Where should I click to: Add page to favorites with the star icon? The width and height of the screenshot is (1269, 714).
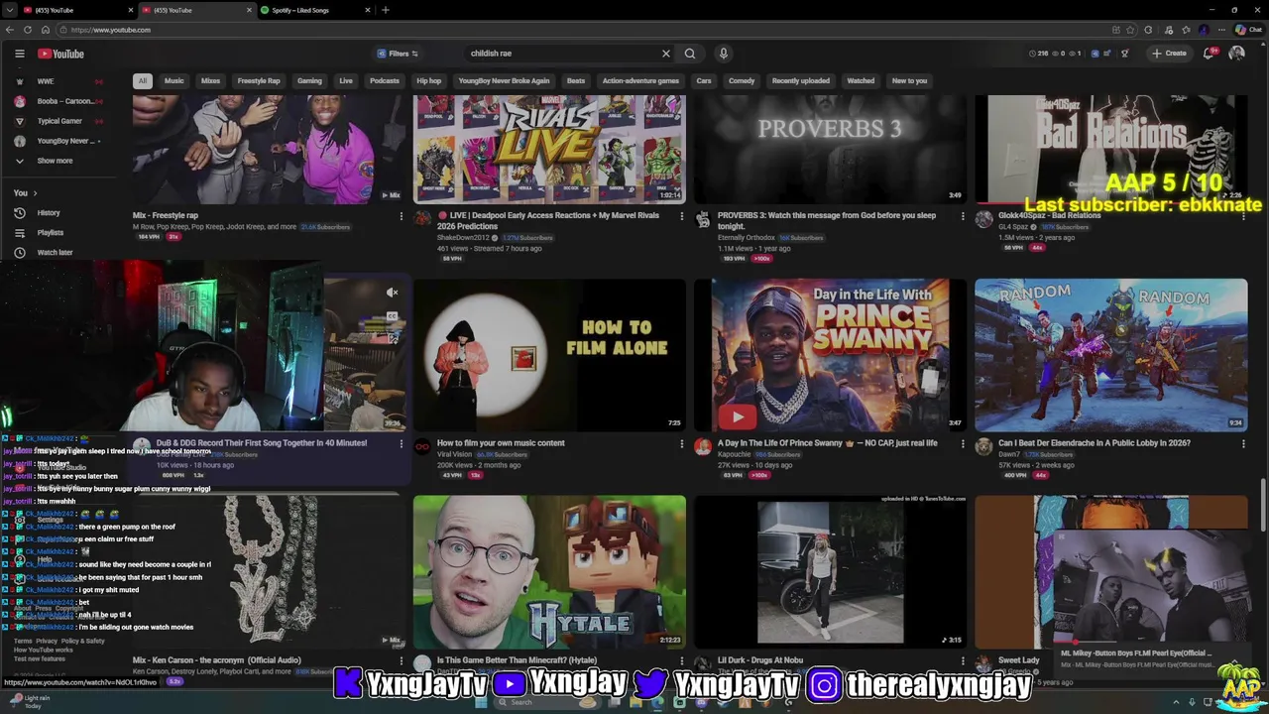click(1130, 30)
